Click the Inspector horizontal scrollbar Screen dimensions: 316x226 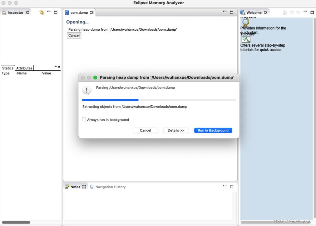[16, 222]
